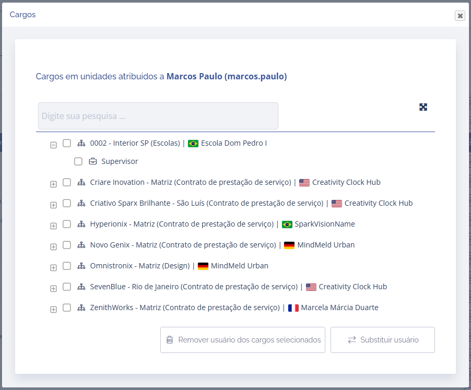
Task: Check the Supervisor role checkbox
Action: tap(78, 161)
